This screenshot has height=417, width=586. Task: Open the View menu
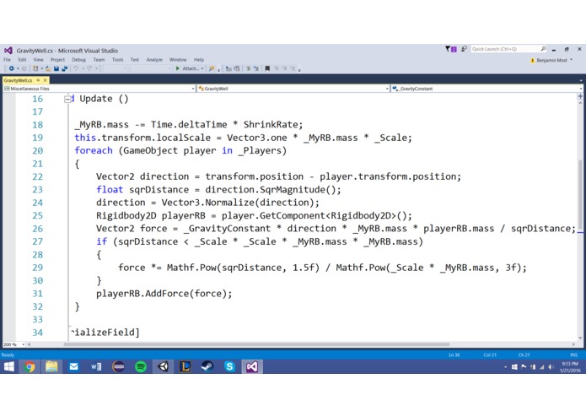click(38, 59)
